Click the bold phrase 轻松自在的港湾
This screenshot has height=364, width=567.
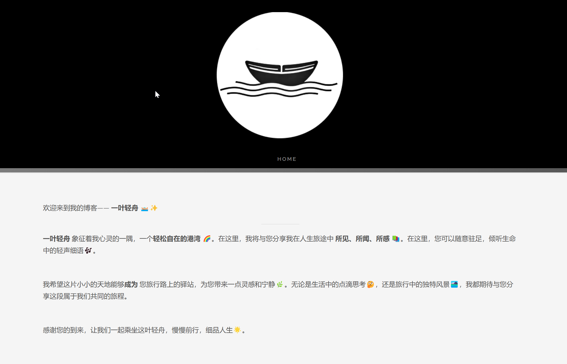coord(177,239)
